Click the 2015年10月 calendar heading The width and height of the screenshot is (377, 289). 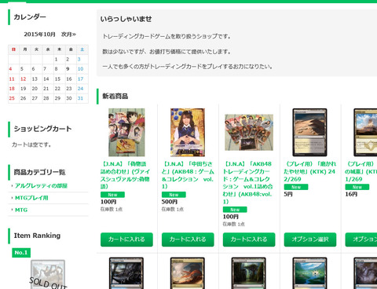tap(39, 35)
